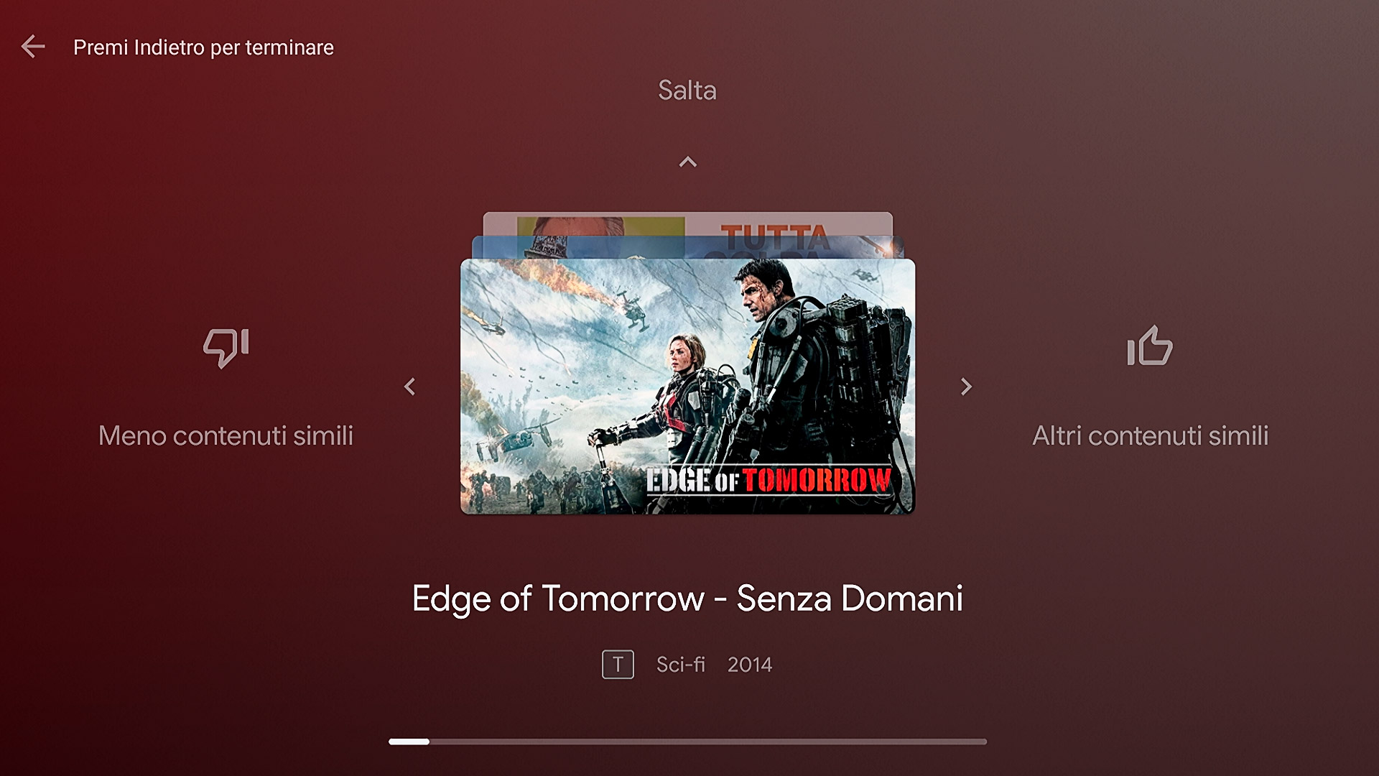
Task: Choose Altri contenuti simili
Action: (x=1150, y=435)
